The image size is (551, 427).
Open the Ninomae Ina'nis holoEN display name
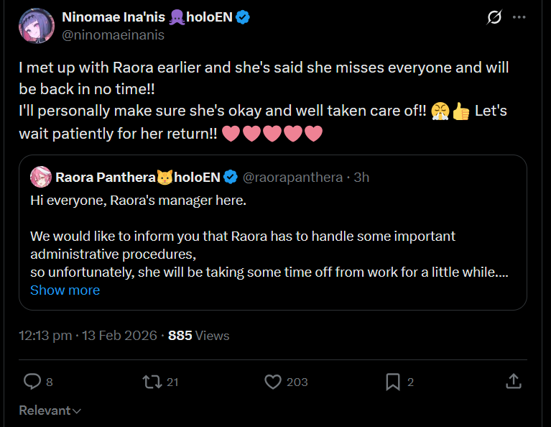pos(147,17)
